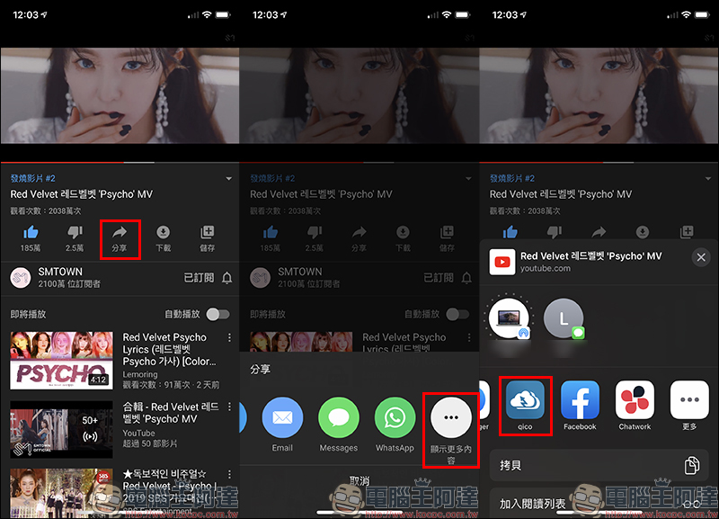The height and width of the screenshot is (519, 719).
Task: Expand the video description arrow in first screen
Action: [229, 178]
